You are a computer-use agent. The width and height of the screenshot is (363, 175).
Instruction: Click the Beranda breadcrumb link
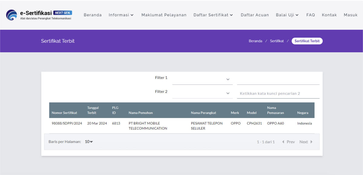255,41
